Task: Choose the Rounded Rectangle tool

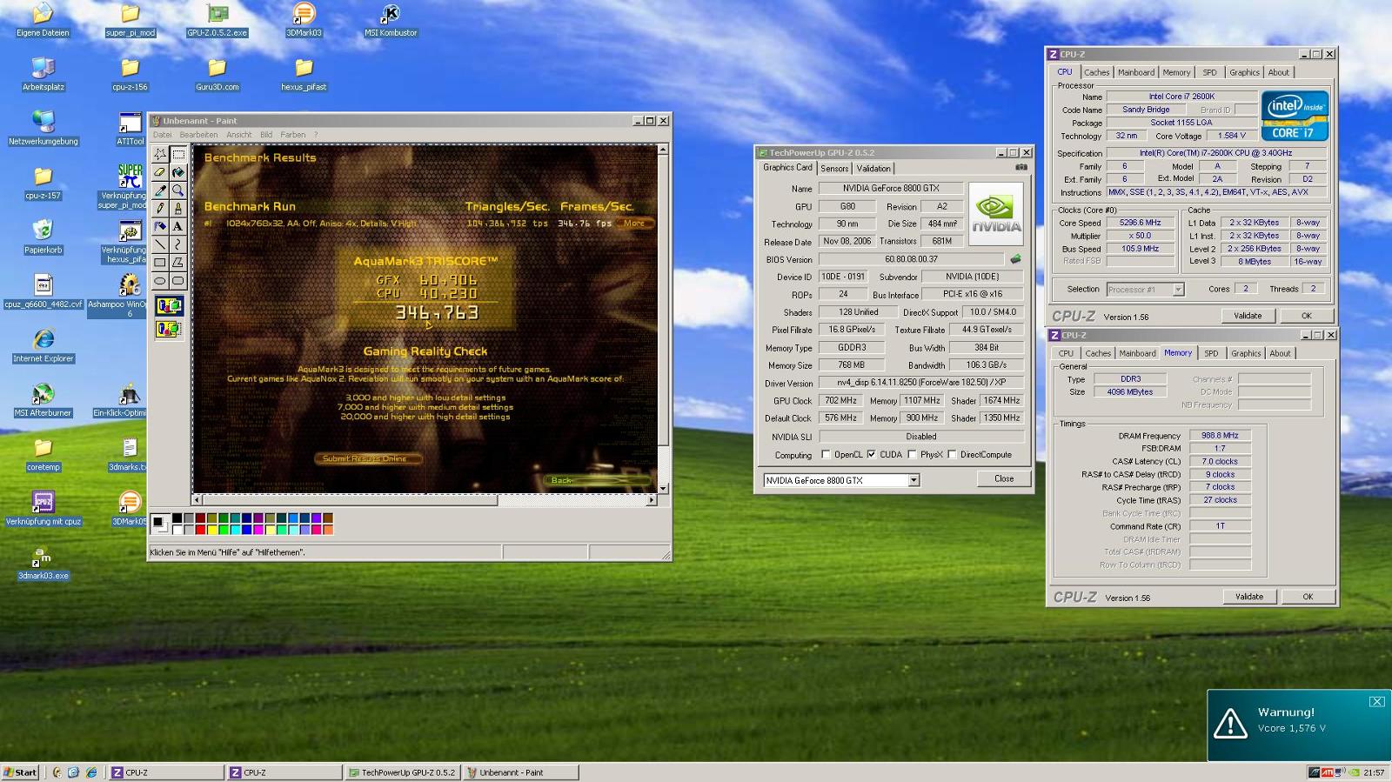Action: [x=178, y=281]
